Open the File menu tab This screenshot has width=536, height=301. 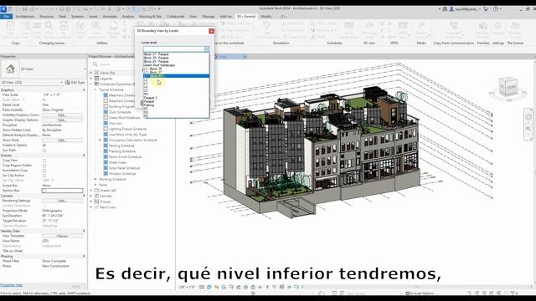[x=6, y=17]
